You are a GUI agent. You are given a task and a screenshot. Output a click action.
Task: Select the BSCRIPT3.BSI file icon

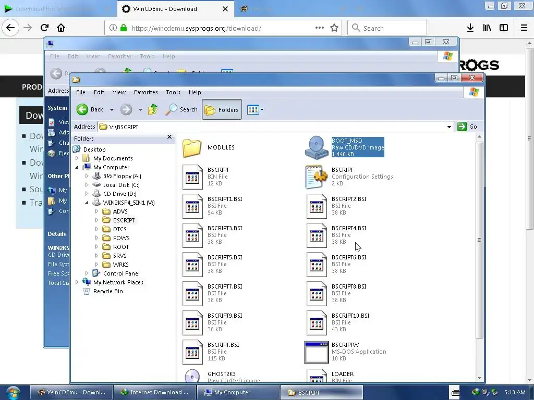(192, 235)
